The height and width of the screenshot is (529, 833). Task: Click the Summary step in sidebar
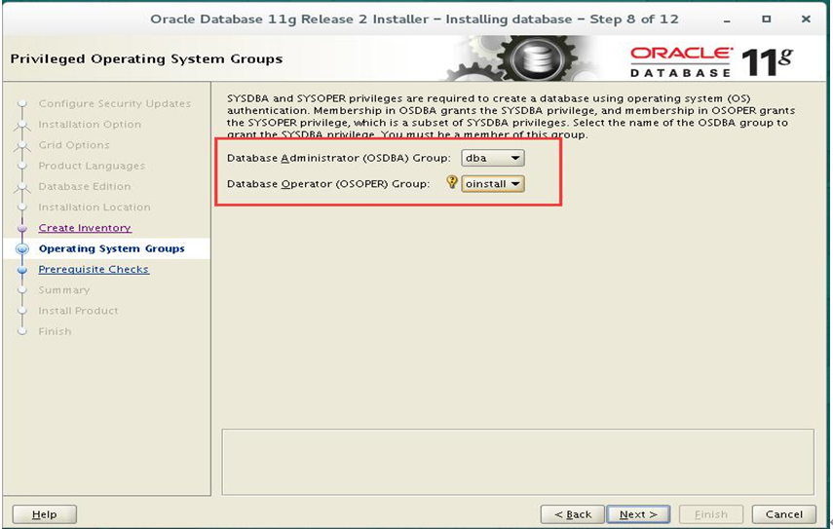click(x=63, y=290)
